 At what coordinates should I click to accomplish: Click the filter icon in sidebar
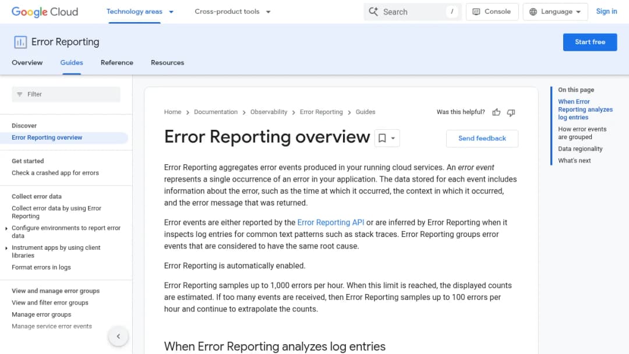[20, 94]
